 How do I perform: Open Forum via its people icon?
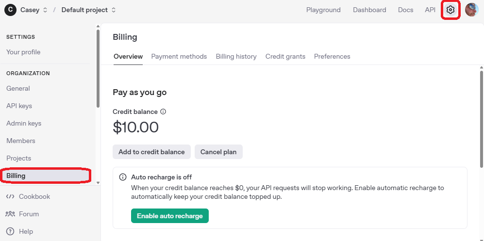click(x=10, y=214)
